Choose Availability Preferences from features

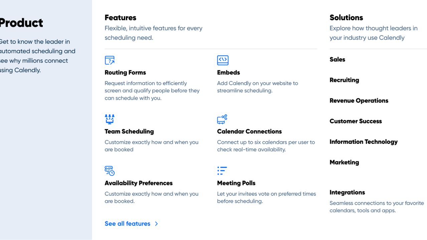[139, 183]
